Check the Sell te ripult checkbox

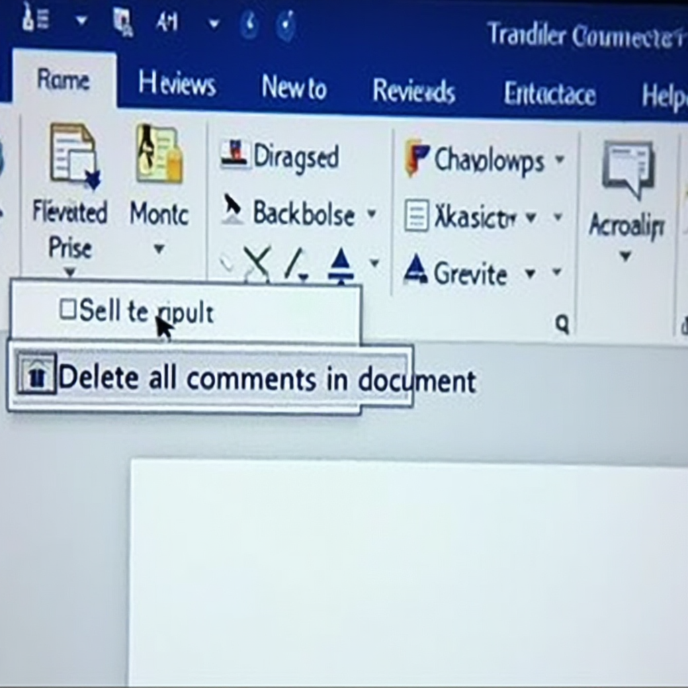[67, 310]
